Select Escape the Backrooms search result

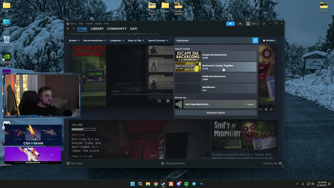click(216, 56)
